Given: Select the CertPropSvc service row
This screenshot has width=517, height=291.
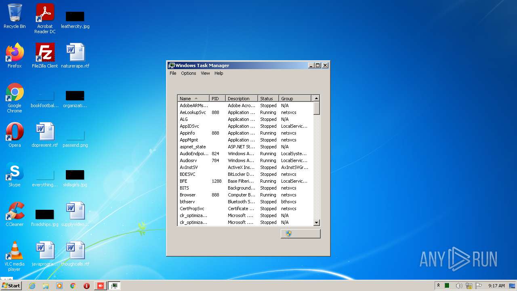Looking at the screenshot, I should 245,209.
